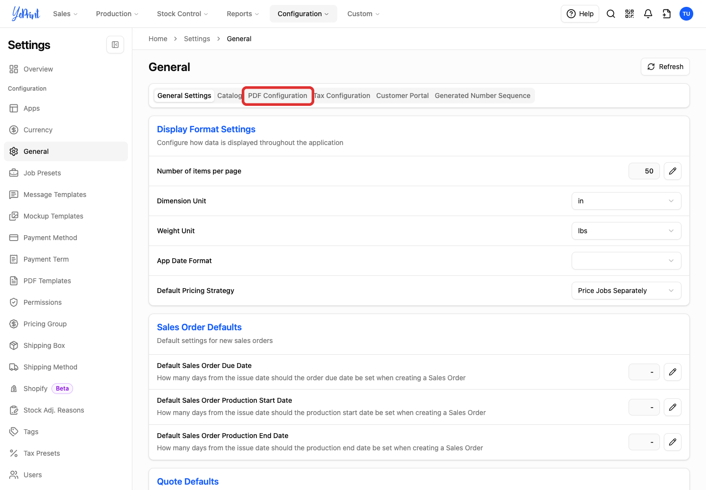Switch to the Catalog tab
Image resolution: width=706 pixels, height=490 pixels.
(229, 96)
